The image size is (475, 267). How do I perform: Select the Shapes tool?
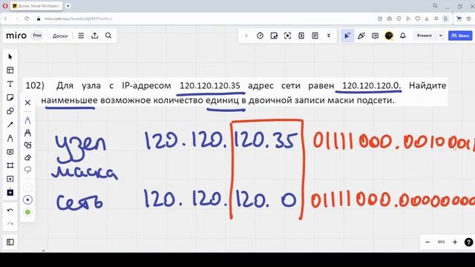point(10,111)
